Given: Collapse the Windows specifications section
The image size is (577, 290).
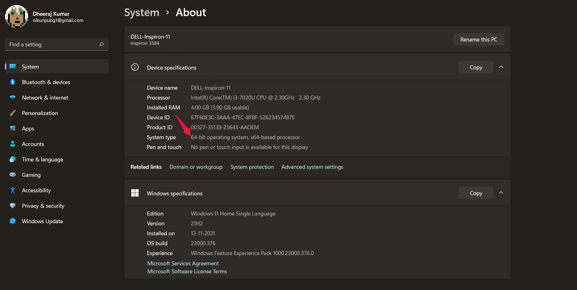Looking at the screenshot, I should [501, 193].
